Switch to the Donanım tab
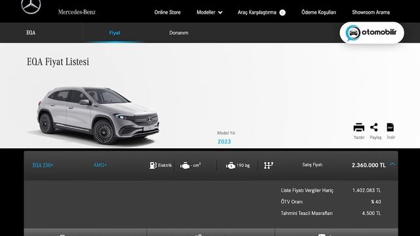Screen dimensions: 420x236 pos(178,33)
